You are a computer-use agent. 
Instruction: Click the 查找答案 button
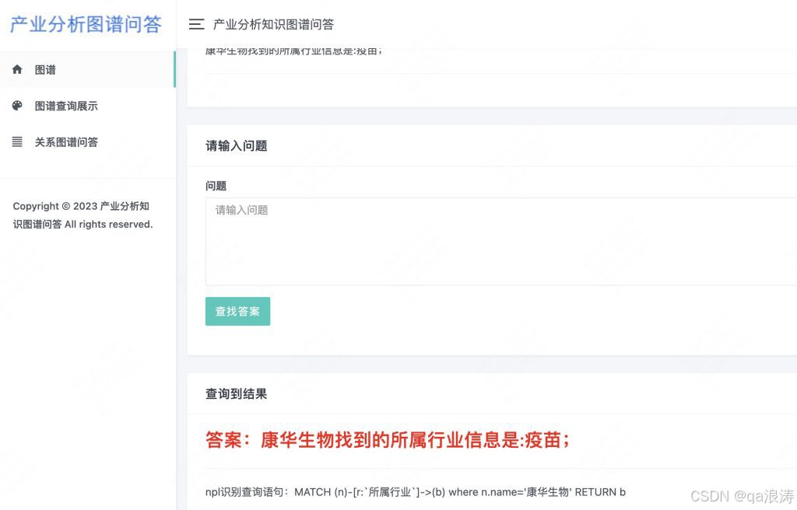pyautogui.click(x=237, y=311)
